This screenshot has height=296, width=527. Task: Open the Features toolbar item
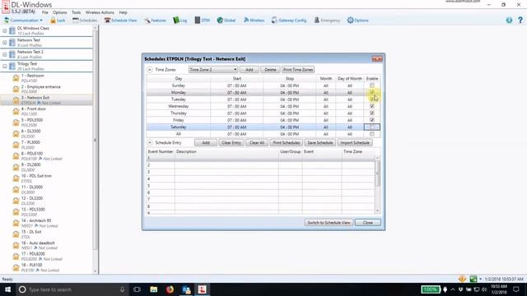[x=155, y=20]
